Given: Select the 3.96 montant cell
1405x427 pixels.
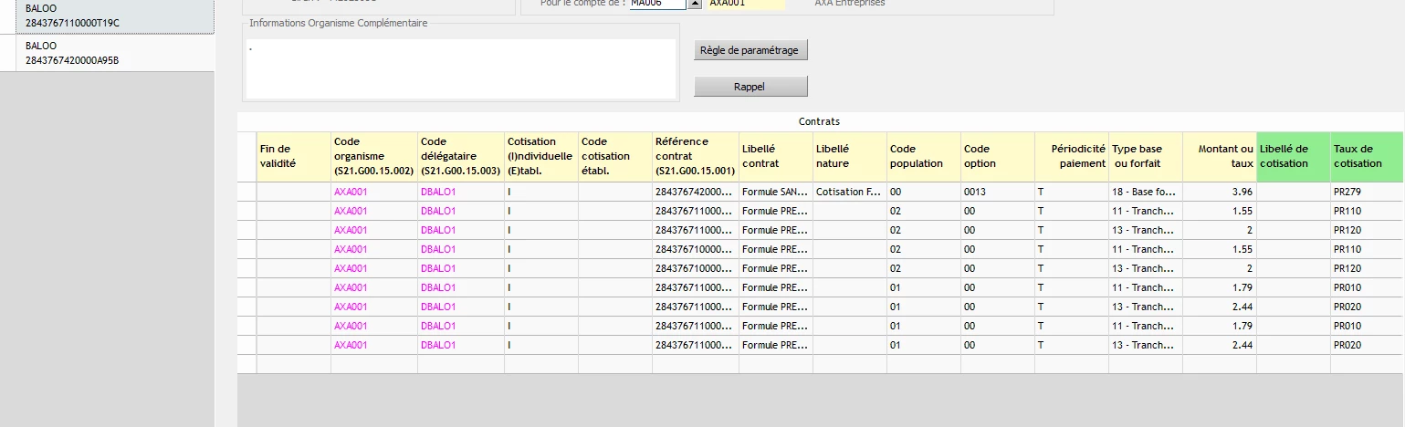Looking at the screenshot, I should pyautogui.click(x=1220, y=192).
